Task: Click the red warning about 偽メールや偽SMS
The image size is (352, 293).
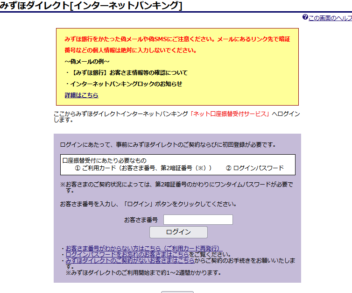Action: pyautogui.click(x=177, y=44)
